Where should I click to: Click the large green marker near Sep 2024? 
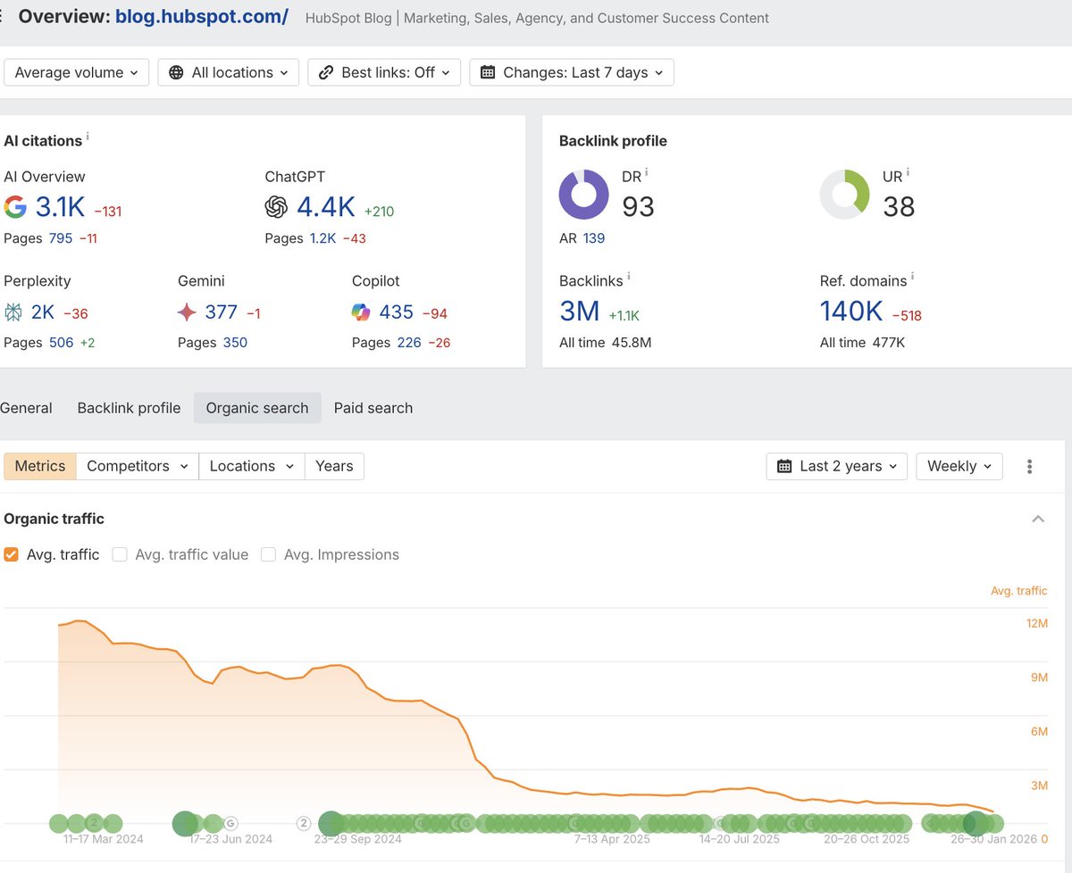pyautogui.click(x=331, y=823)
